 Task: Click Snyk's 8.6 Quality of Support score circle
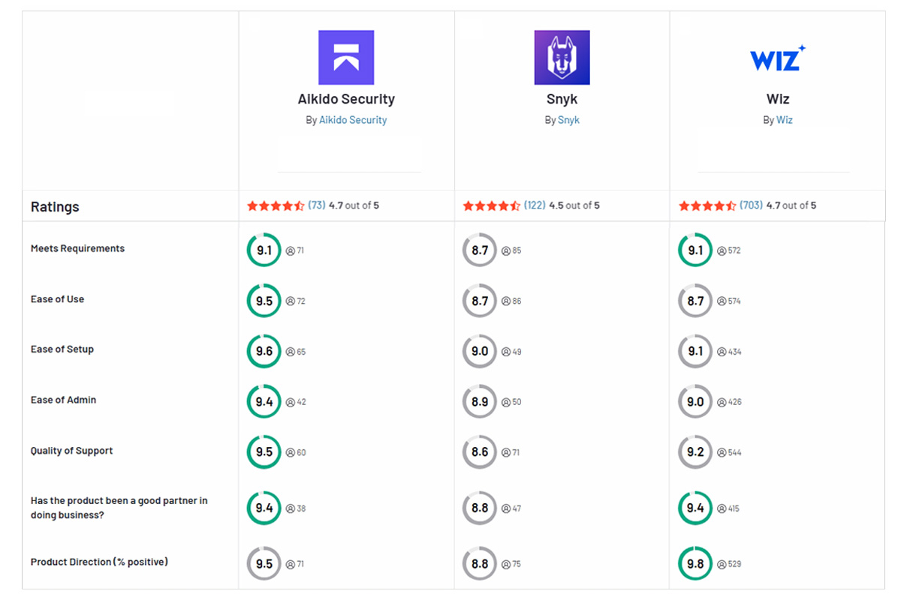pos(480,452)
